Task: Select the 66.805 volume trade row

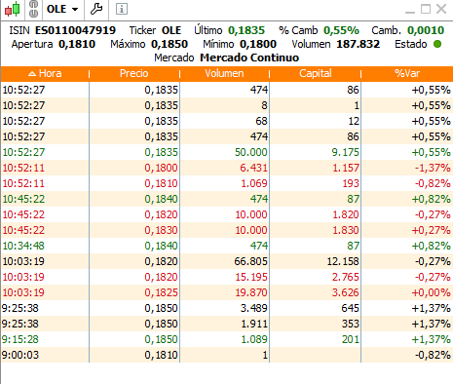Action: pyautogui.click(x=227, y=261)
